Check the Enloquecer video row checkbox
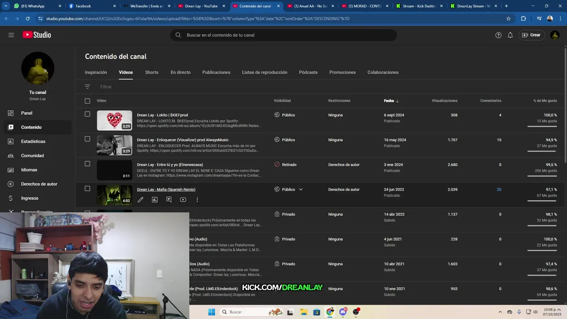 click(87, 139)
